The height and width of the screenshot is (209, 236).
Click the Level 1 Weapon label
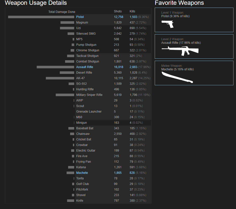tap(172, 13)
